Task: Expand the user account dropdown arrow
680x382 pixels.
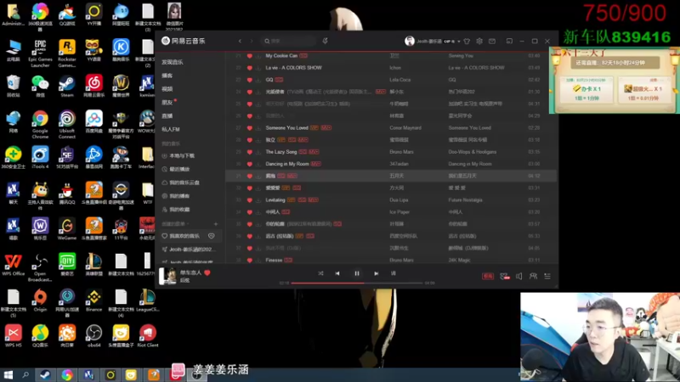Action: tap(458, 42)
